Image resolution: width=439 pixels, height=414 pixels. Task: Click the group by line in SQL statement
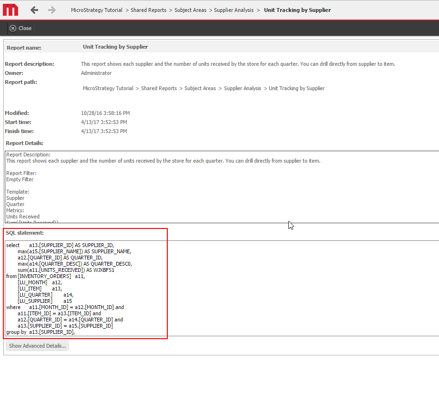coord(41,332)
